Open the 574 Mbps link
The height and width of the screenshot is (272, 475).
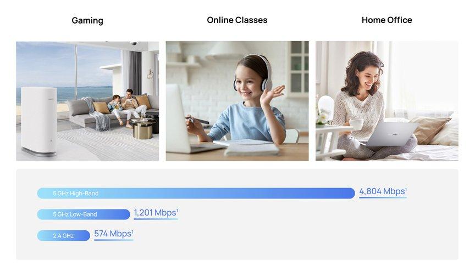point(114,234)
